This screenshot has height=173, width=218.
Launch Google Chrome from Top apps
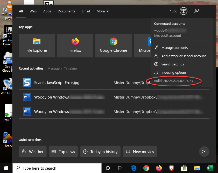pyautogui.click(x=114, y=46)
